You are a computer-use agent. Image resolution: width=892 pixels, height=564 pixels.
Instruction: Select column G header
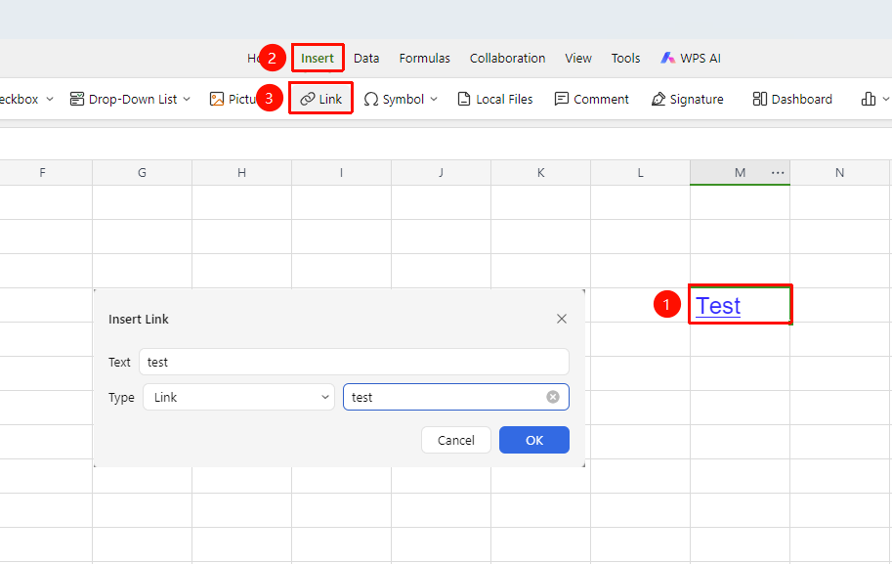(143, 172)
